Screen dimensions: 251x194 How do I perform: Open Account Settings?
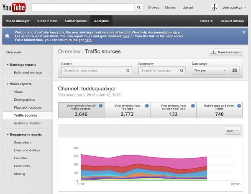pos(232,21)
